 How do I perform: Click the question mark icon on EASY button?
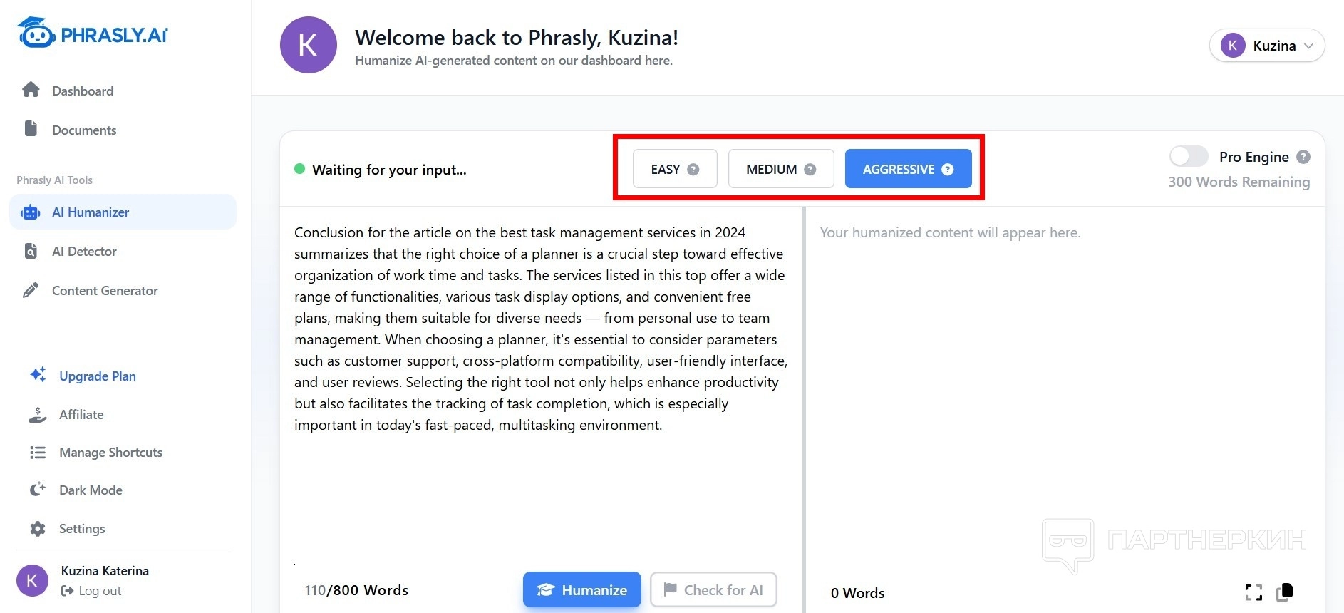693,170
